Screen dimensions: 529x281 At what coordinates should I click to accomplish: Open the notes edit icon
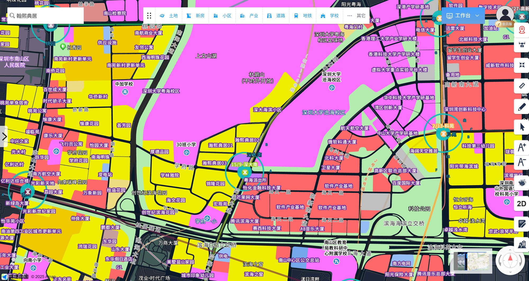coord(522,224)
